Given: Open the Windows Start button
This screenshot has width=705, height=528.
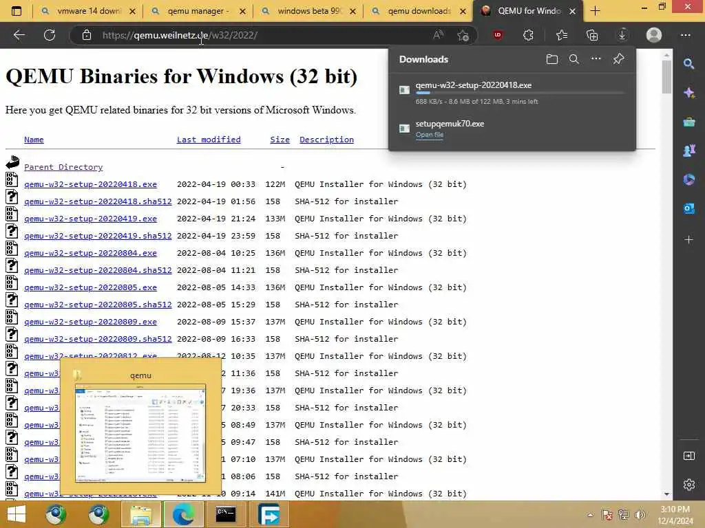Looking at the screenshot, I should 17,514.
